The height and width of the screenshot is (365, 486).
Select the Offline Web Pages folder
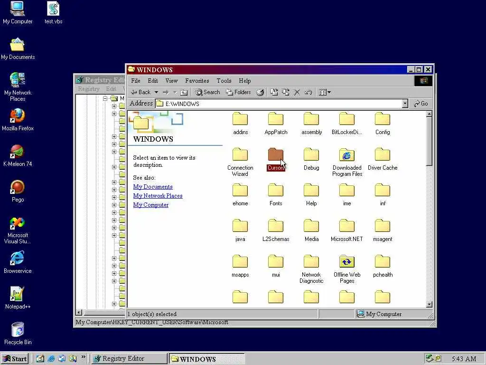(347, 269)
